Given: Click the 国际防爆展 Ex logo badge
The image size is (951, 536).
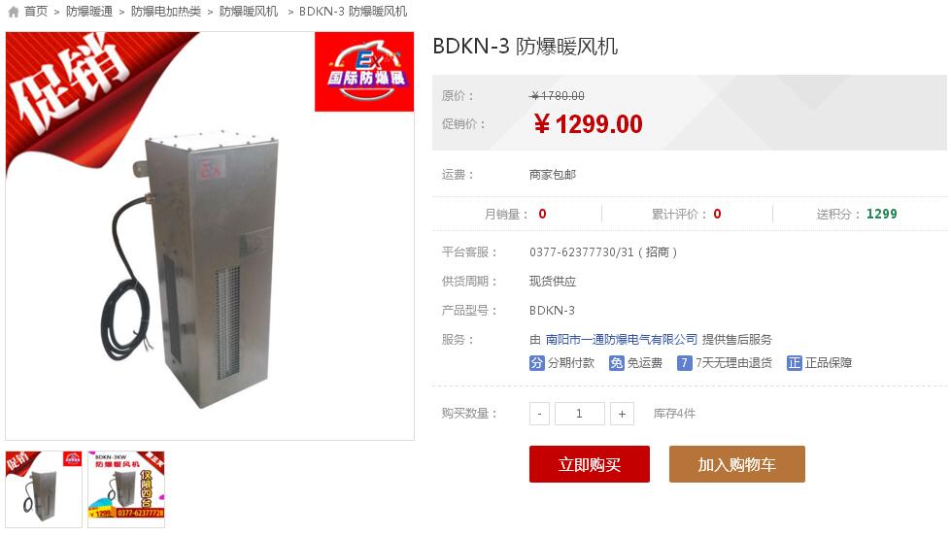Looking at the screenshot, I should (x=364, y=72).
